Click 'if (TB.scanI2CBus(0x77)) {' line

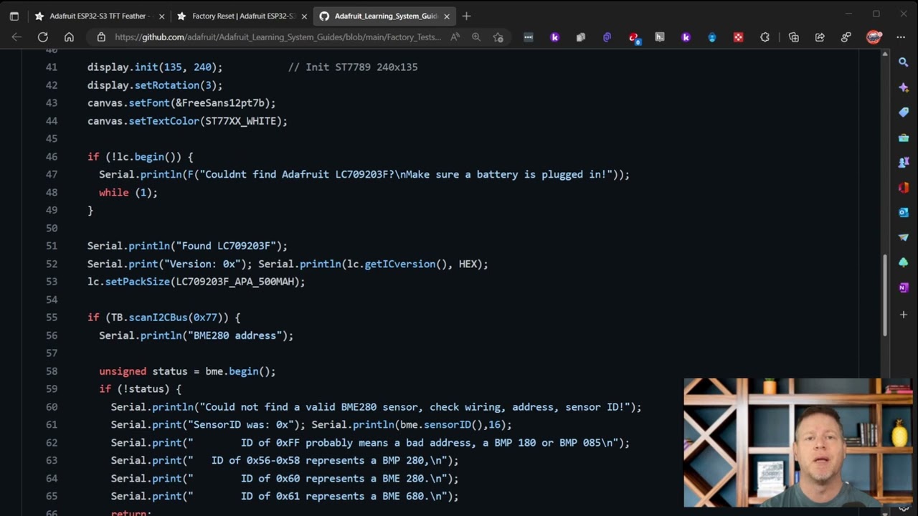tap(164, 317)
